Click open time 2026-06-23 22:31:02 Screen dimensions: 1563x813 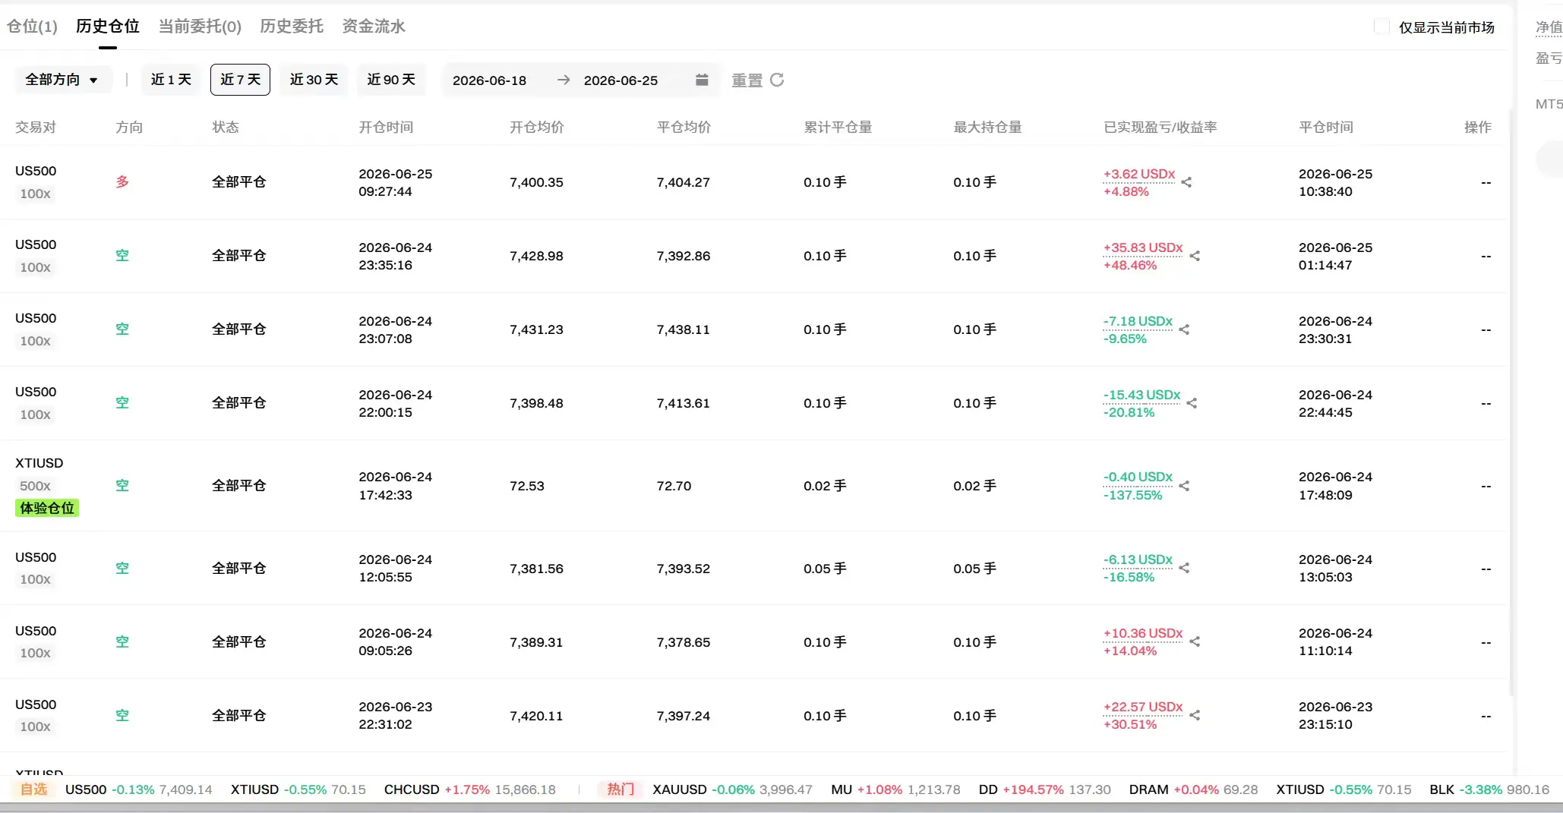tap(395, 716)
